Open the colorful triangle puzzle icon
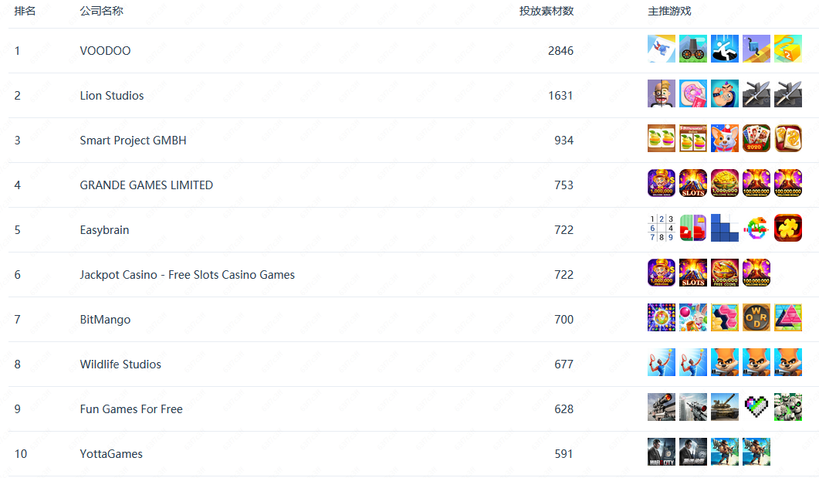Screen dimensions: 819x478 [x=788, y=317]
